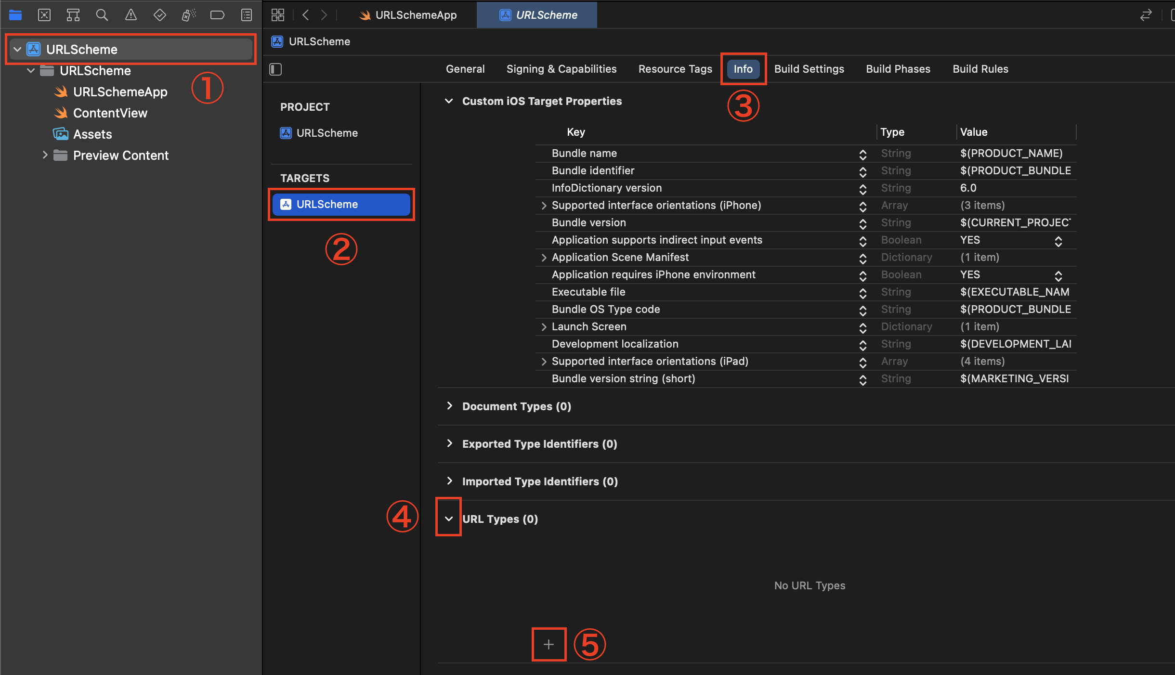The width and height of the screenshot is (1175, 675).
Task: Click the Value column header
Action: 974,132
